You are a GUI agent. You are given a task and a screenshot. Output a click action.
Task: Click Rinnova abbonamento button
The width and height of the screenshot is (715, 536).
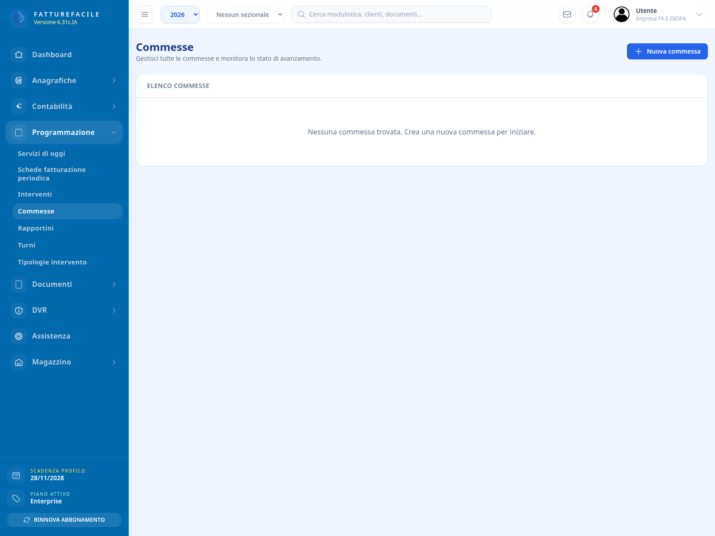64,520
